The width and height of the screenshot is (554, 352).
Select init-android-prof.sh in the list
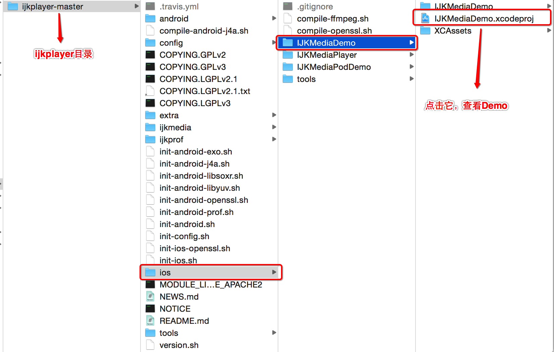click(x=197, y=212)
